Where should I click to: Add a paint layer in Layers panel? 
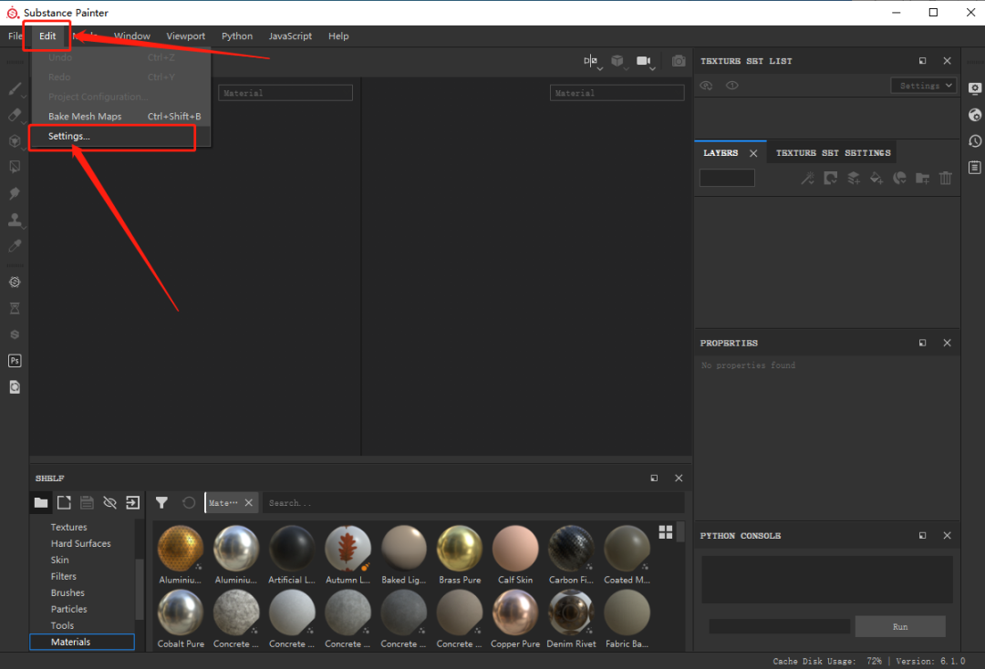click(854, 179)
